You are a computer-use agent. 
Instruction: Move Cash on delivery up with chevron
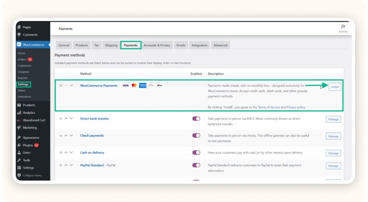66,152
